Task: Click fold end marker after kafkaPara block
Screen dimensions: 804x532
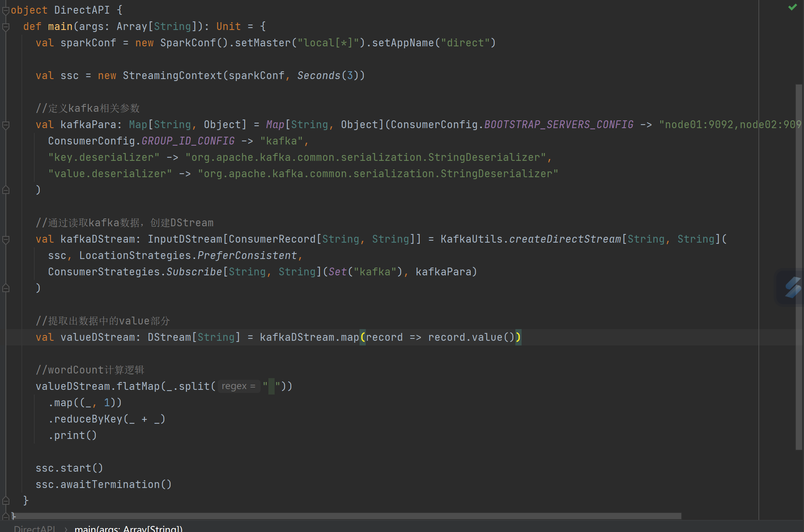Action: [5, 190]
